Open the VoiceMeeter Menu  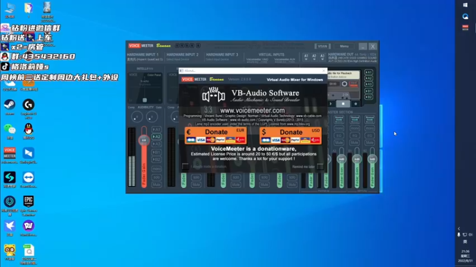[x=345, y=46]
